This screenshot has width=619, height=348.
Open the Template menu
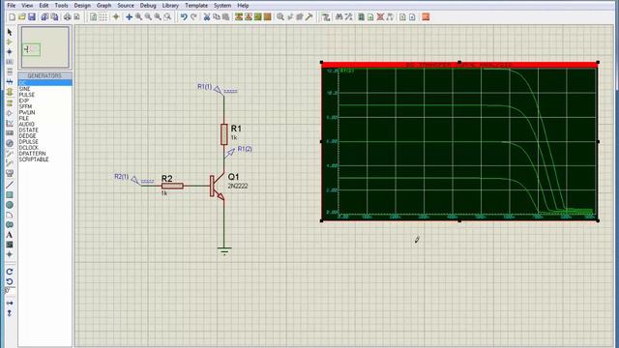(196, 6)
